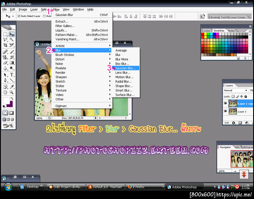Choose Gaussian Blur... from Blur submenu
Viewport: 254px width, 199px height.
[x=126, y=68]
